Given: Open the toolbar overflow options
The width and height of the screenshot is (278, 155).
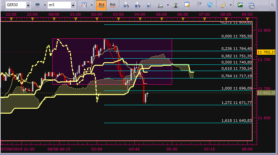Looking at the screenshot, I should coord(272,5).
